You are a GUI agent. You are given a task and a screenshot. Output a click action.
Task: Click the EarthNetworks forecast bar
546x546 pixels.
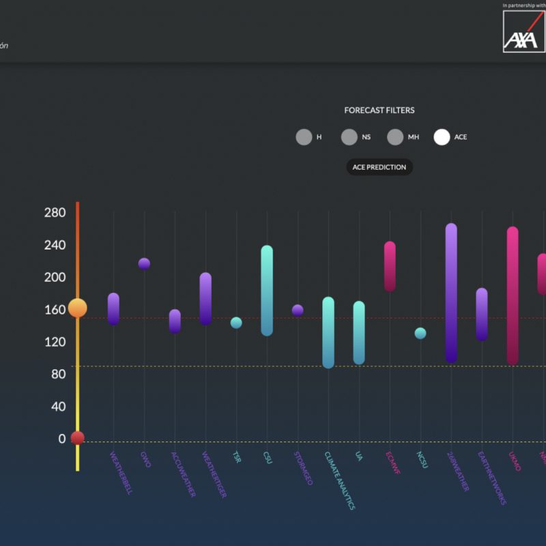(x=482, y=314)
